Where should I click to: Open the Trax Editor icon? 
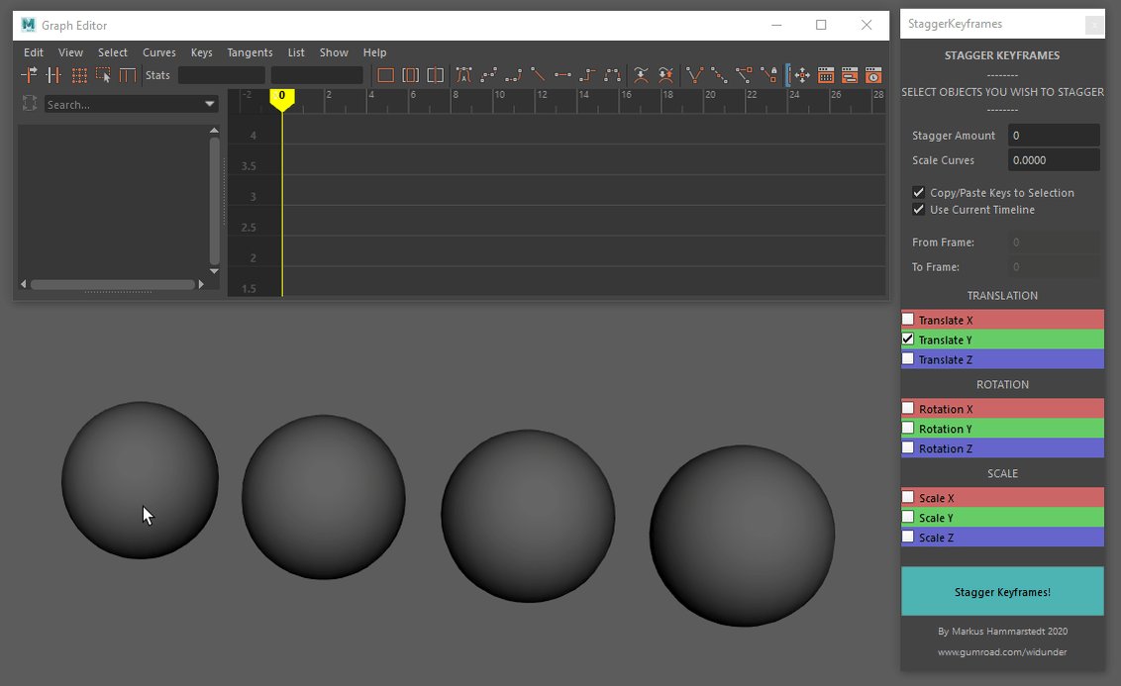[850, 75]
